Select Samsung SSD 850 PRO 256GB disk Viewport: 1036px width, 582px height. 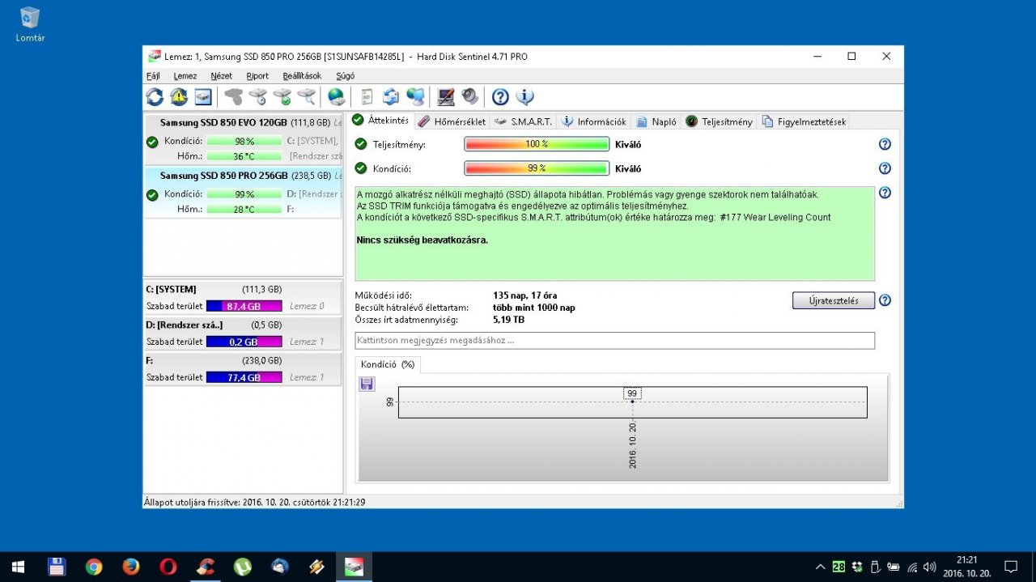243,192
